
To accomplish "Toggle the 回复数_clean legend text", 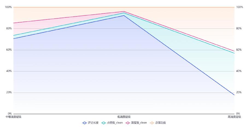I will (139, 123).
